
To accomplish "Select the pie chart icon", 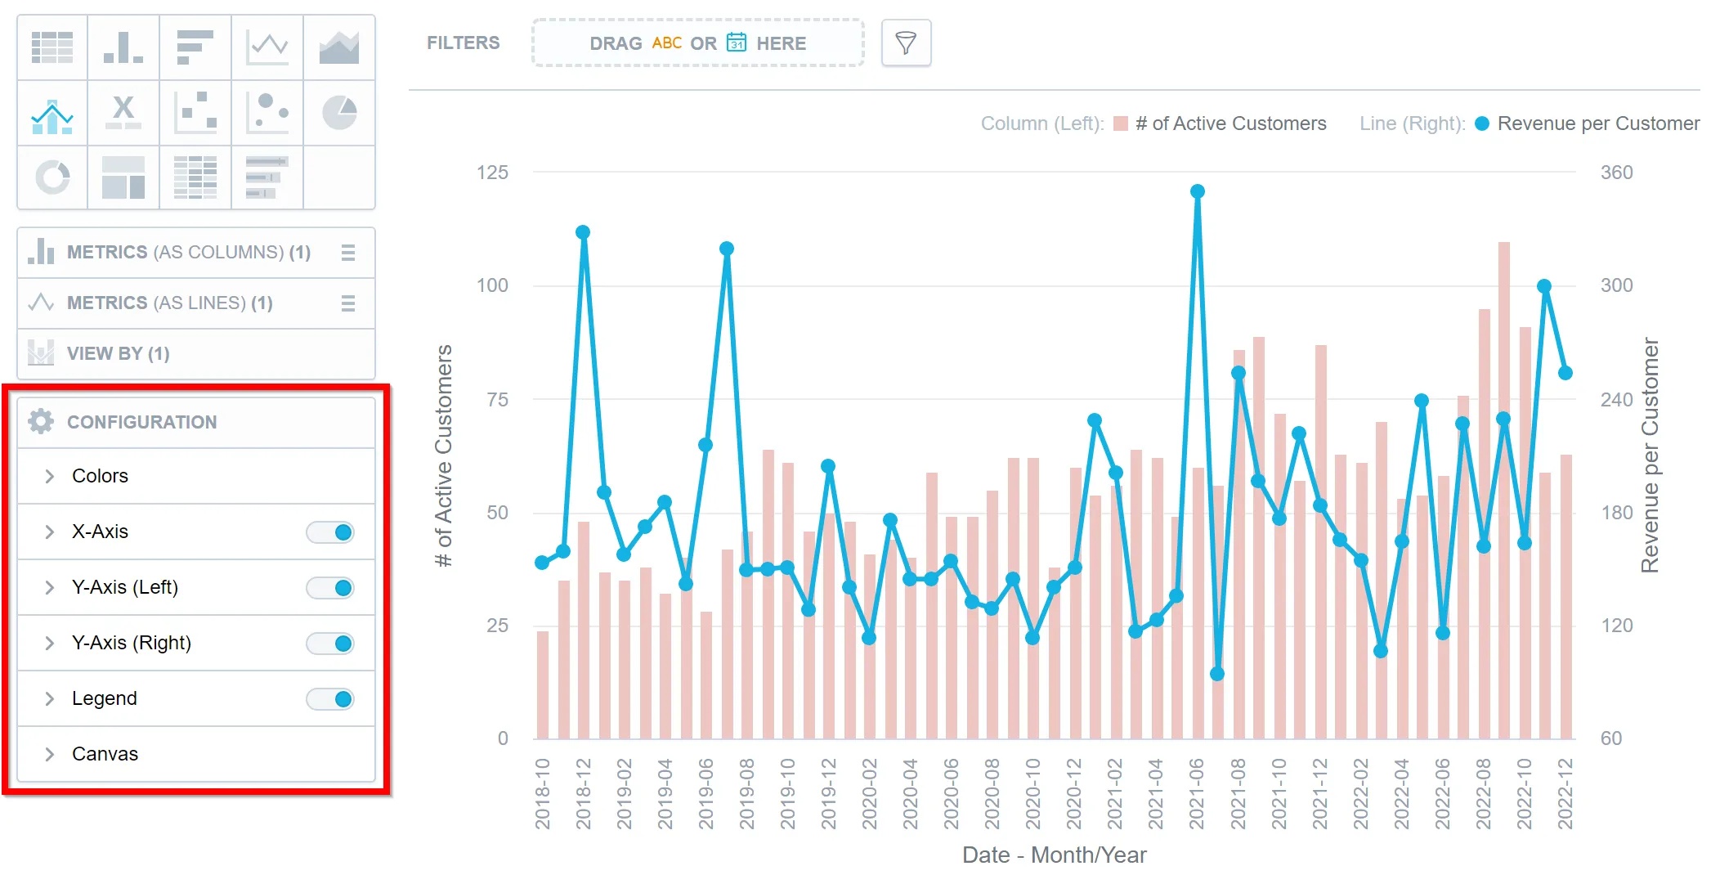I will pyautogui.click(x=339, y=113).
